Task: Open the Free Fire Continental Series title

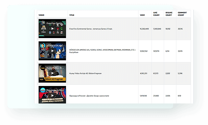Action: [x=91, y=29]
